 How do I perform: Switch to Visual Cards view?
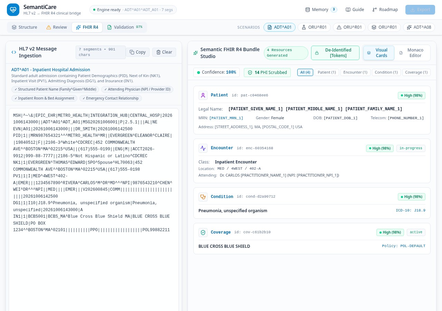(378, 53)
